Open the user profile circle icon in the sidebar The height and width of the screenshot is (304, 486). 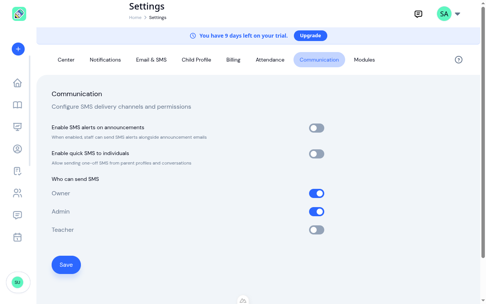[x=17, y=149]
